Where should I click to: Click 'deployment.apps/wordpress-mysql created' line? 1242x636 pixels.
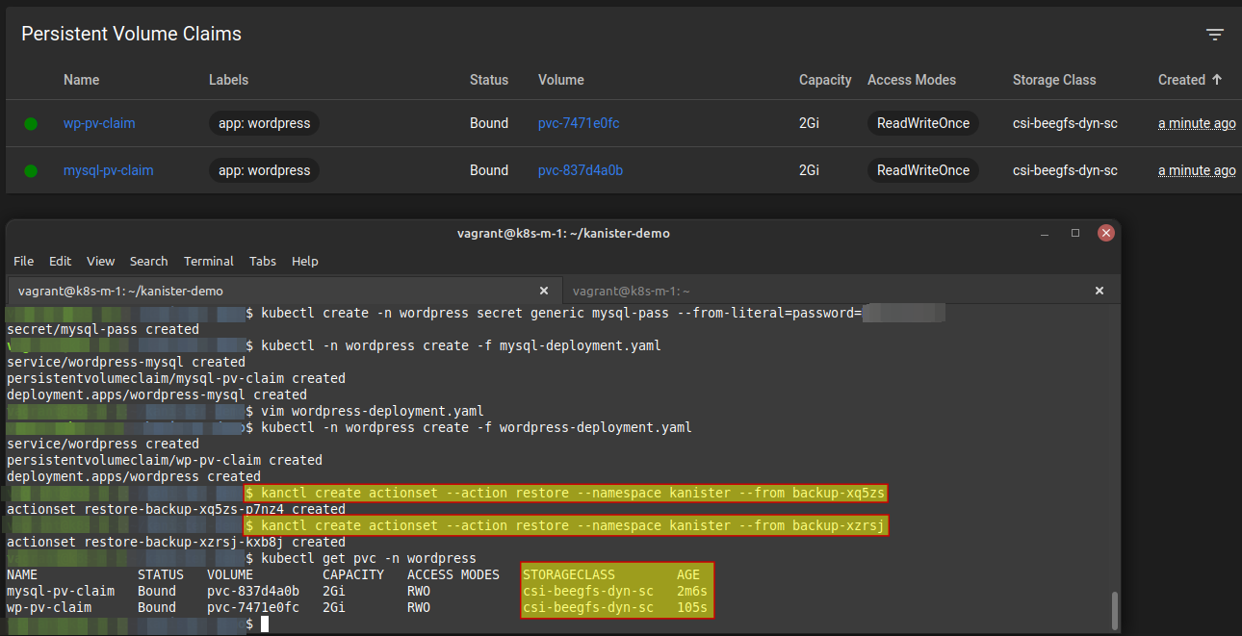[x=157, y=394]
